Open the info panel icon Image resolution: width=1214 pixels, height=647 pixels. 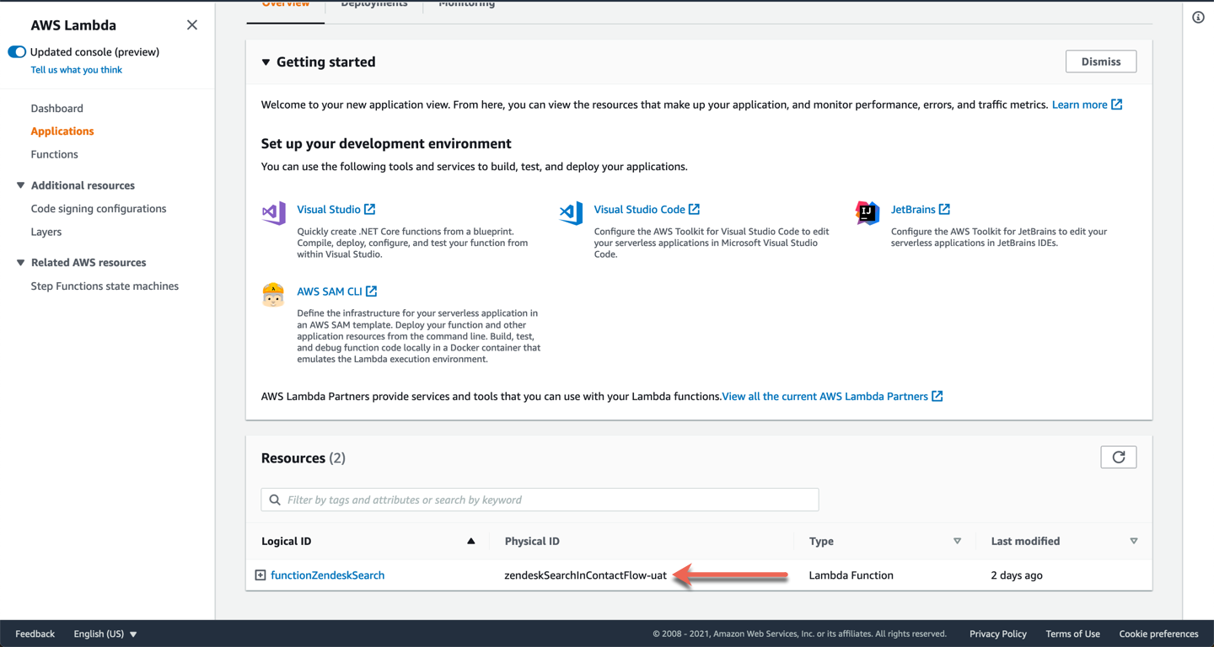pyautogui.click(x=1198, y=18)
